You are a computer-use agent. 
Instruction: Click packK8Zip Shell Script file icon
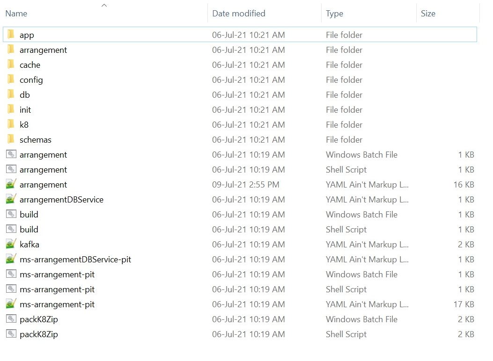tap(11, 334)
